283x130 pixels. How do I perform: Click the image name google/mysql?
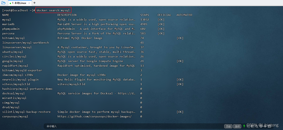point(13,61)
